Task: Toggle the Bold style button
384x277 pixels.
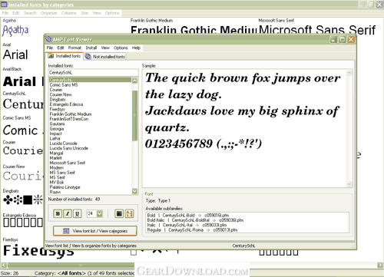Action: [x=58, y=213]
